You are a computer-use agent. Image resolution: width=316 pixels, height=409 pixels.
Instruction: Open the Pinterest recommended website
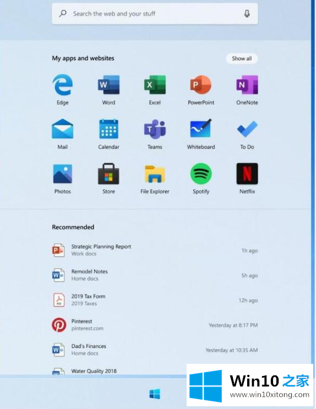[x=155, y=325]
